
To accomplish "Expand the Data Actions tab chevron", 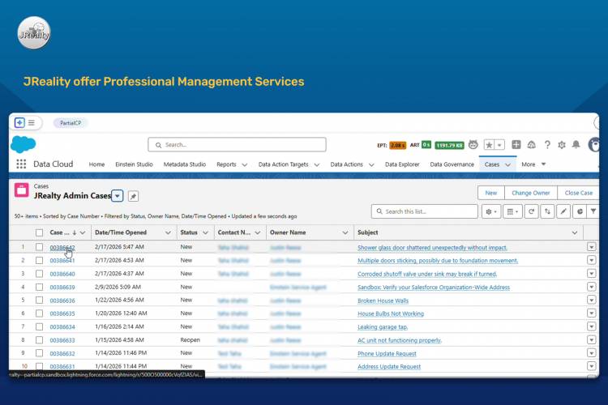I will click(371, 164).
